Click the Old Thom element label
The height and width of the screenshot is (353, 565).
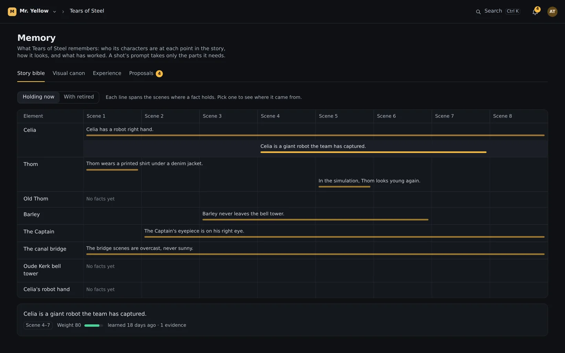tap(36, 199)
